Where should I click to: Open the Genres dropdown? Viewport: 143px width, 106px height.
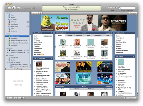[48, 36]
